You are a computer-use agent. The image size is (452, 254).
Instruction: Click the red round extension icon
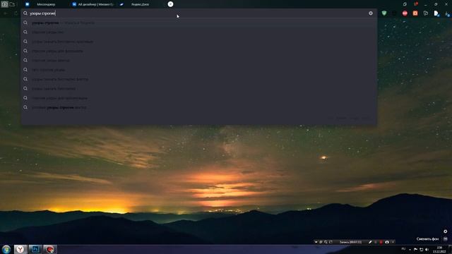point(405,13)
